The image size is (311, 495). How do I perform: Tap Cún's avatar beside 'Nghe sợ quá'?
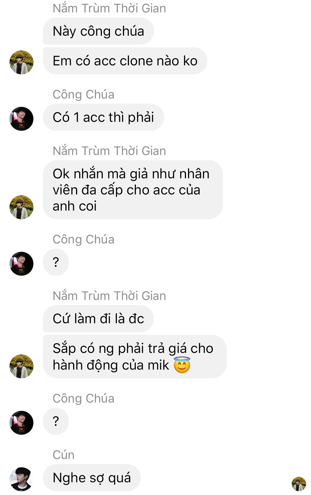tap(21, 479)
